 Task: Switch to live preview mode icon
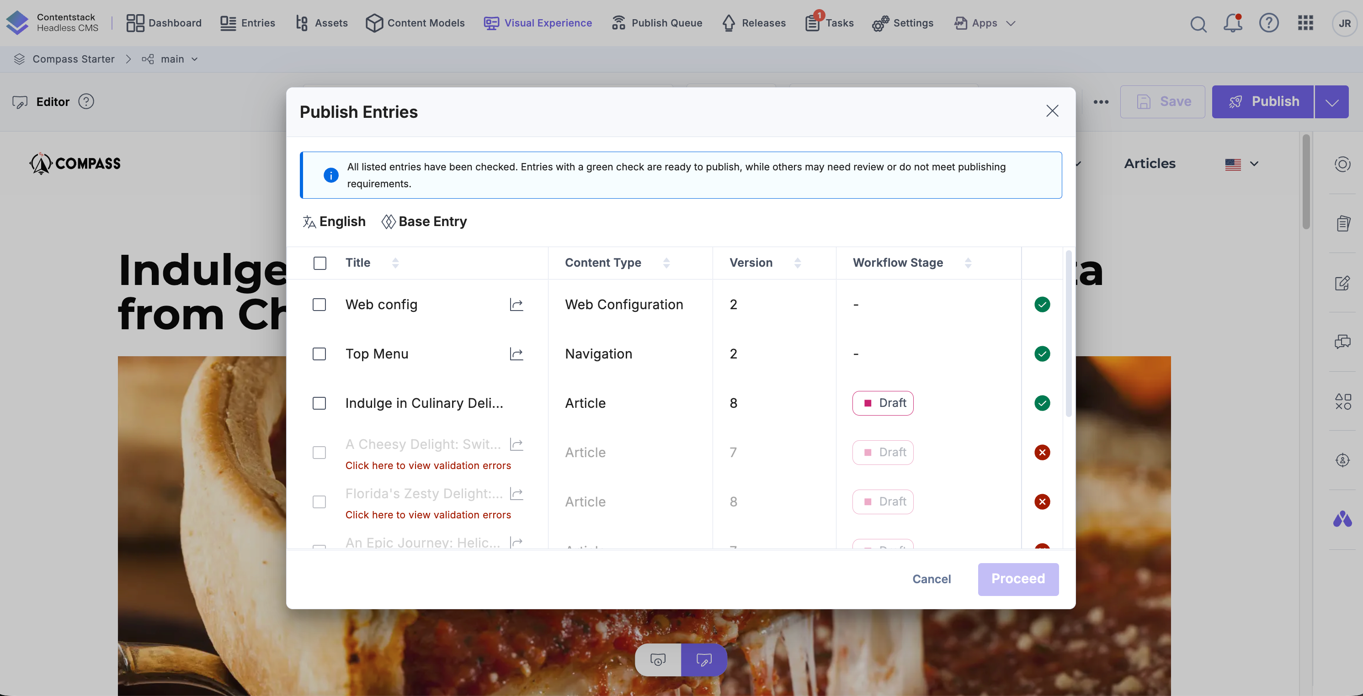tap(658, 659)
